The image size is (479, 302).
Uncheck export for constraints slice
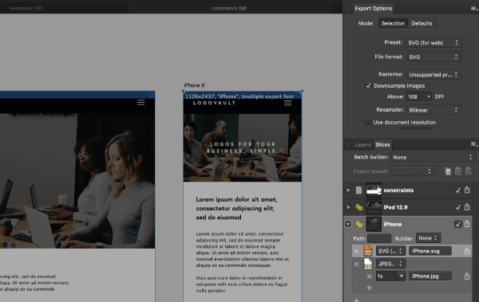point(457,190)
